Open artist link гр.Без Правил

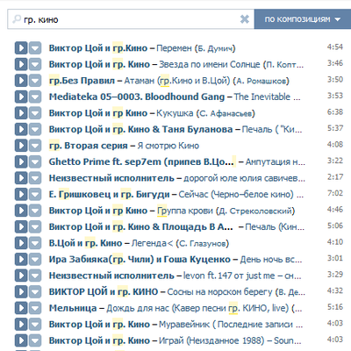(82, 81)
